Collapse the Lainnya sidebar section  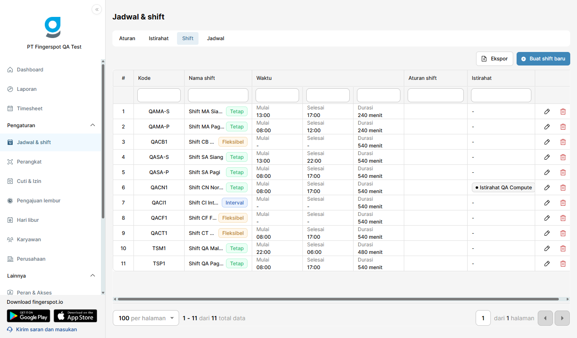93,276
